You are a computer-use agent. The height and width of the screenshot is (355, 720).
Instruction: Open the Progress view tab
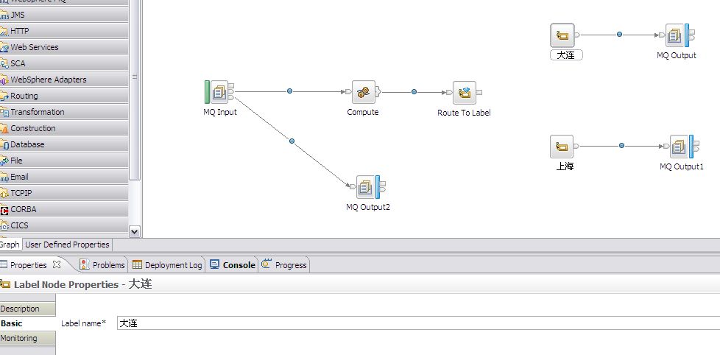click(x=284, y=265)
